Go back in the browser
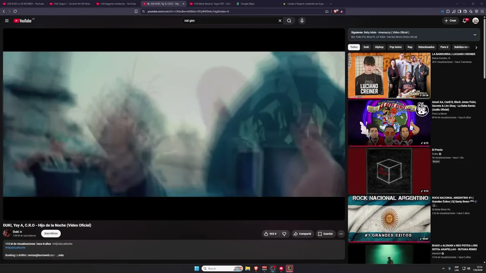This screenshot has height=273, width=486. (4, 11)
